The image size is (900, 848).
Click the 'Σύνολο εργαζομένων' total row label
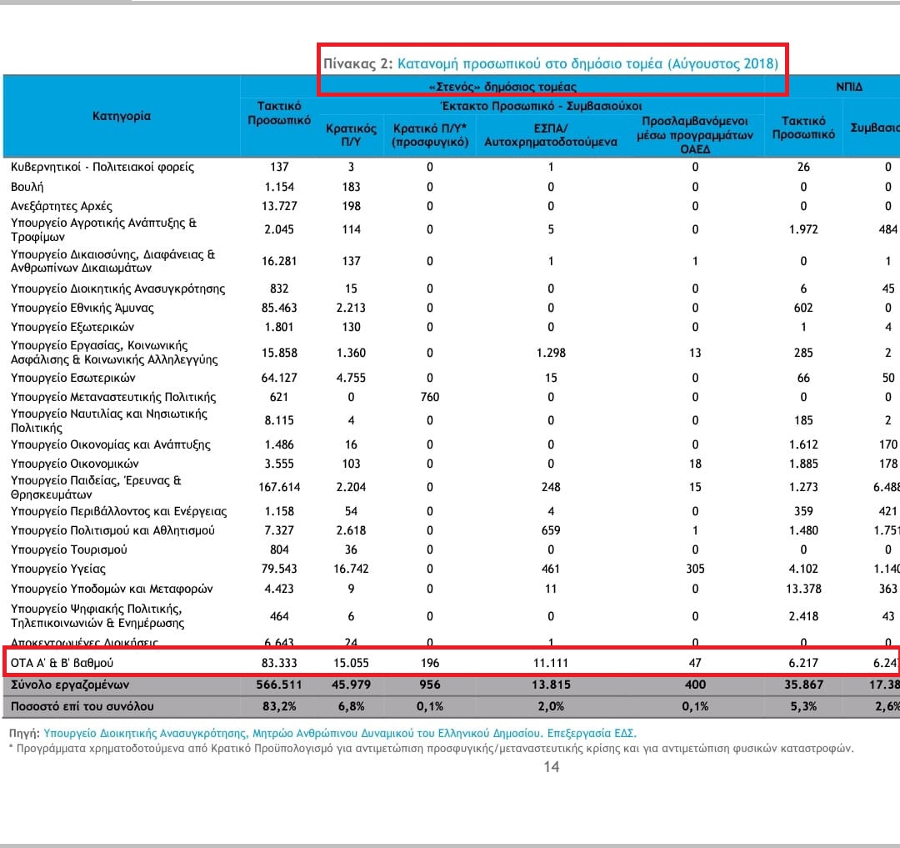pos(69,685)
